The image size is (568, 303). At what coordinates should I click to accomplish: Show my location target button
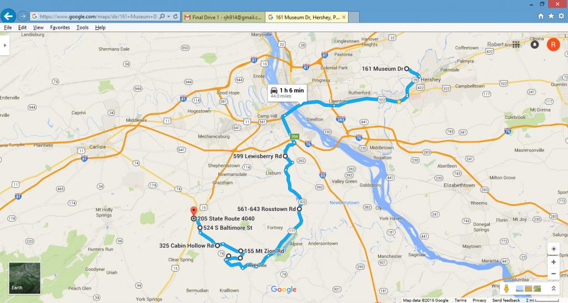click(554, 249)
